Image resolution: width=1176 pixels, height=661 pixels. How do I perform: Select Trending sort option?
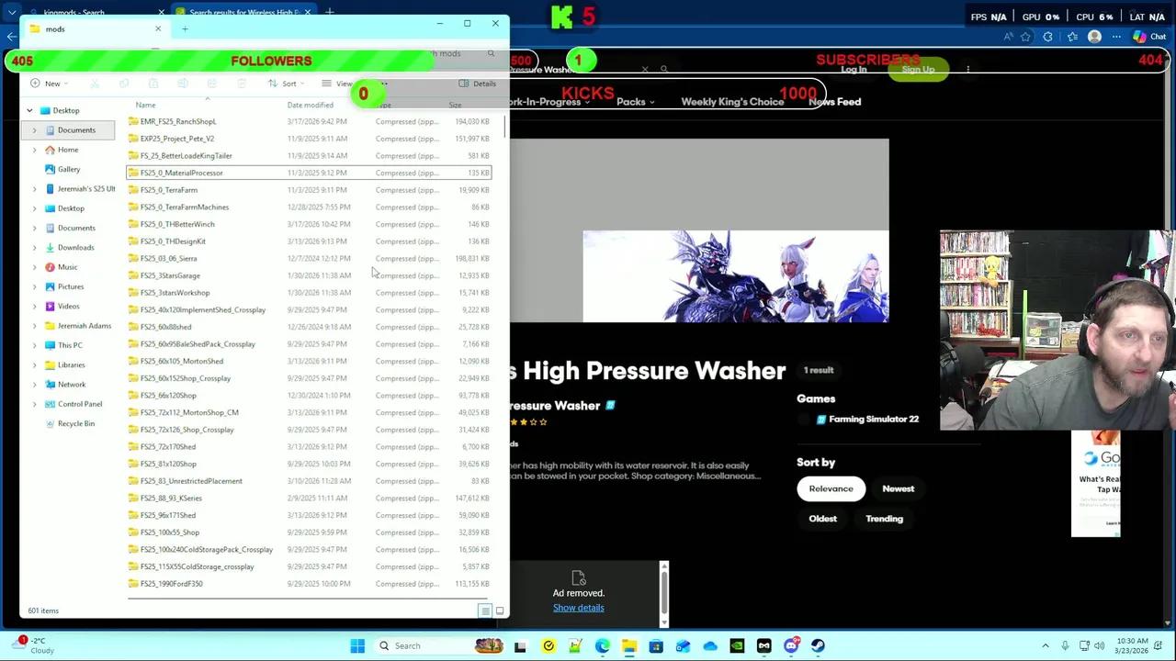tap(884, 519)
